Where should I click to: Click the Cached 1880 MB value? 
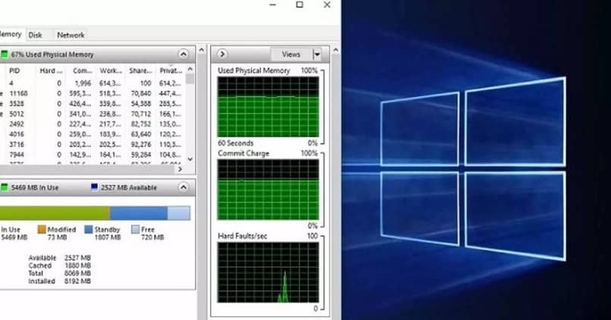coord(77,265)
